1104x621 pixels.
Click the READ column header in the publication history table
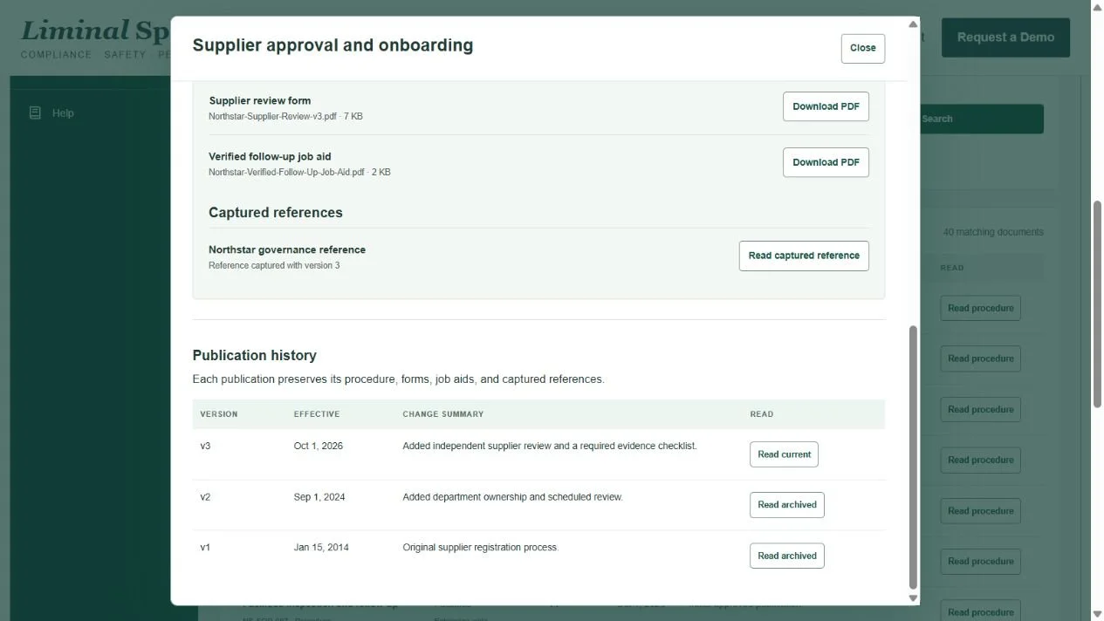point(761,414)
